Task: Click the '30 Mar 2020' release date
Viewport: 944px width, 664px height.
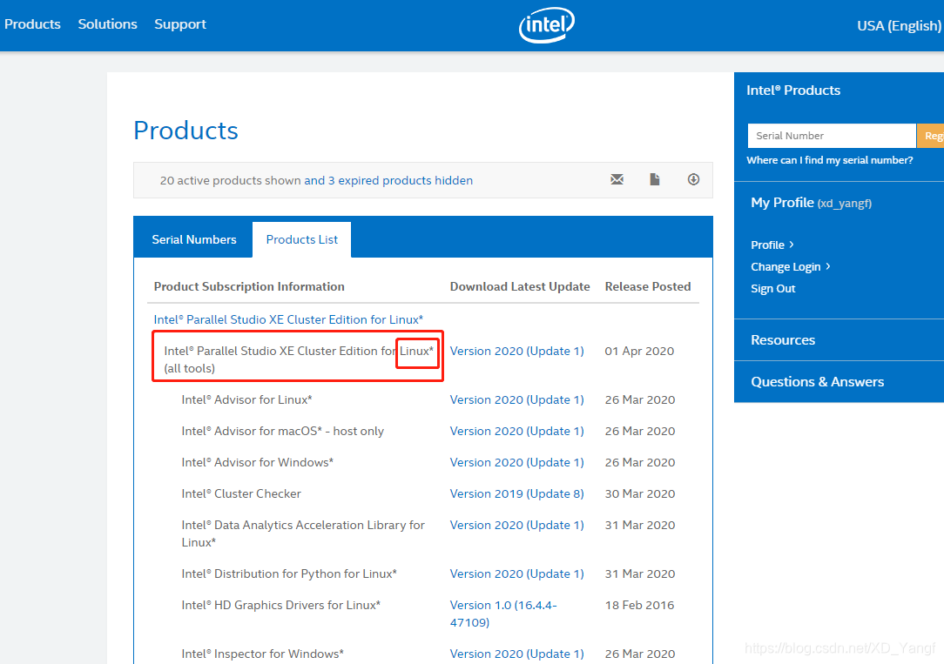Action: point(640,493)
